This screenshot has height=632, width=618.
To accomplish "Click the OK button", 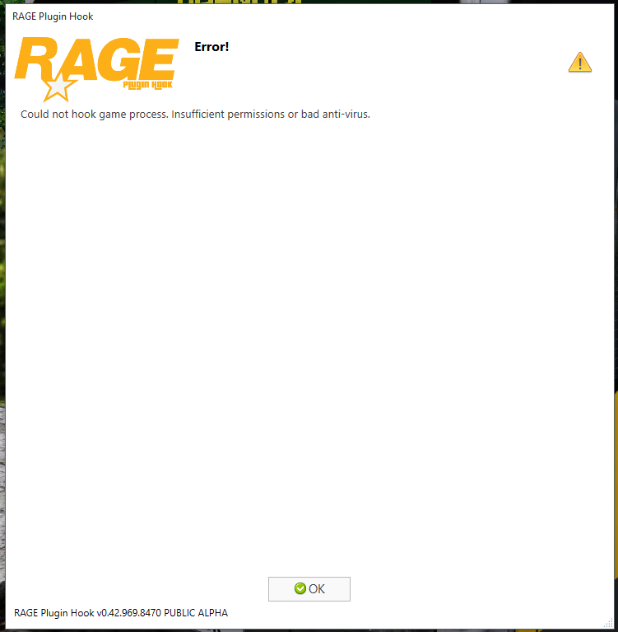I will tap(309, 589).
